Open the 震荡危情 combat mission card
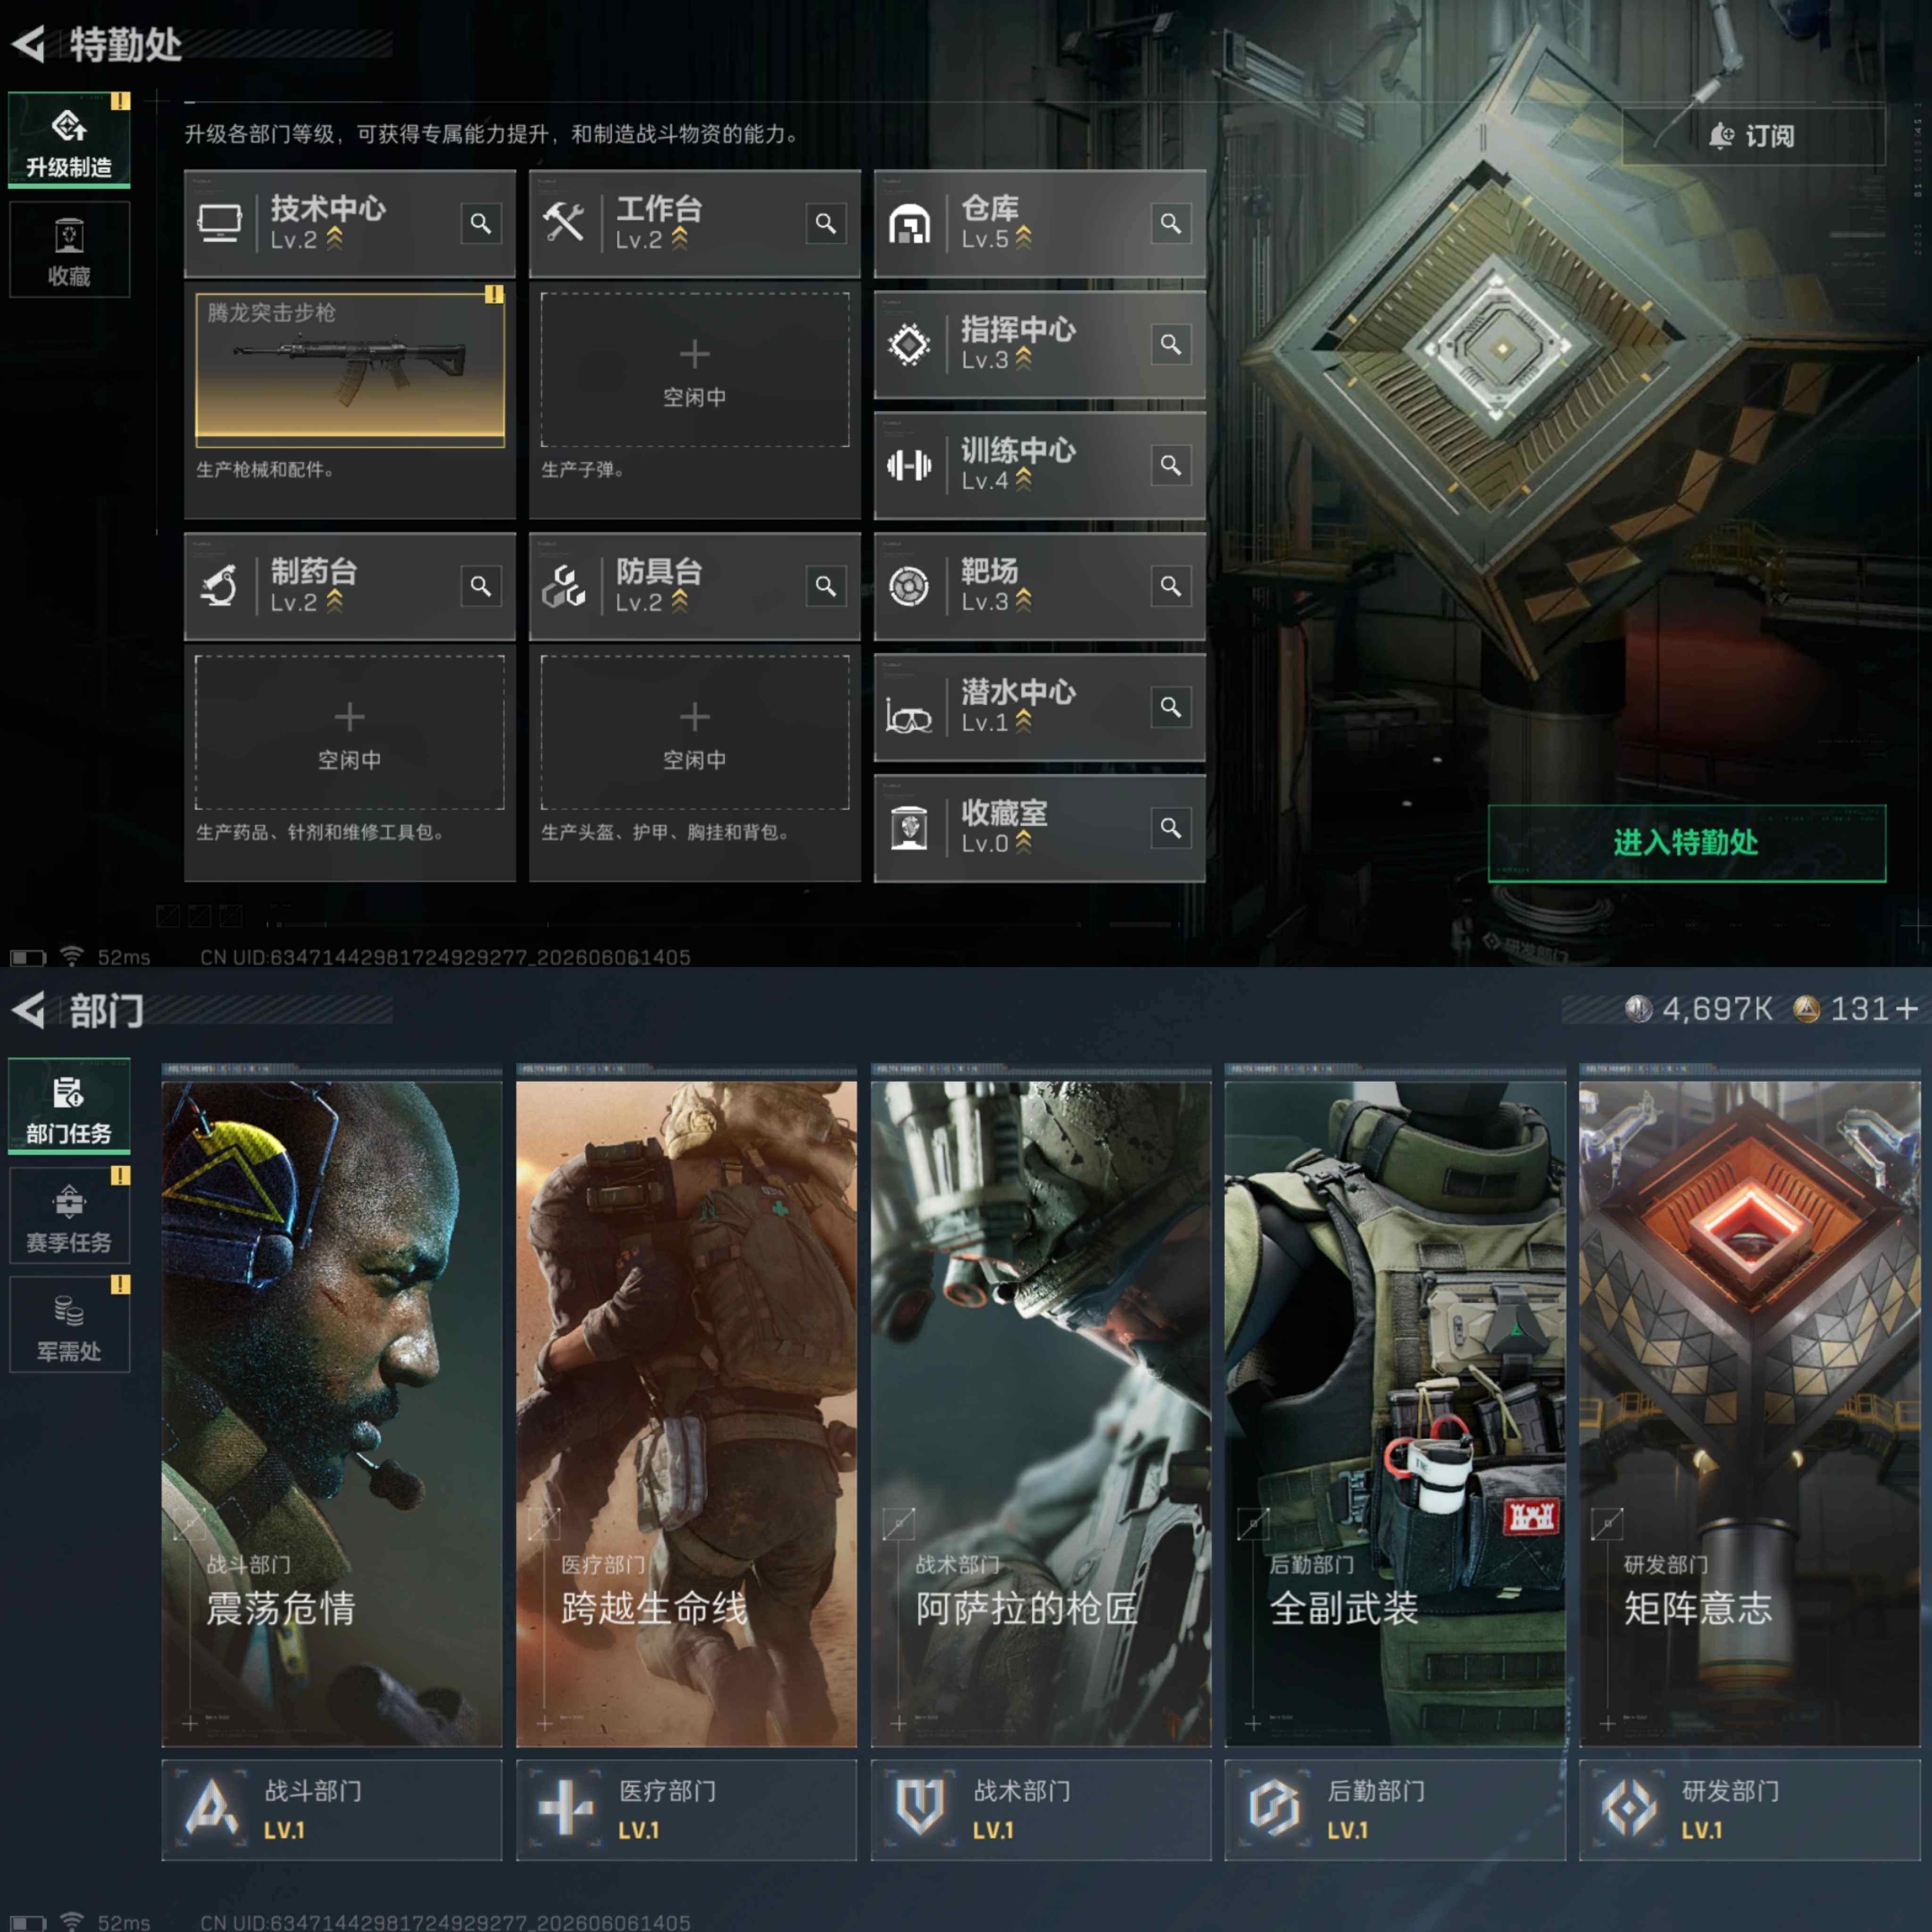This screenshot has width=1932, height=1932. click(332, 1414)
